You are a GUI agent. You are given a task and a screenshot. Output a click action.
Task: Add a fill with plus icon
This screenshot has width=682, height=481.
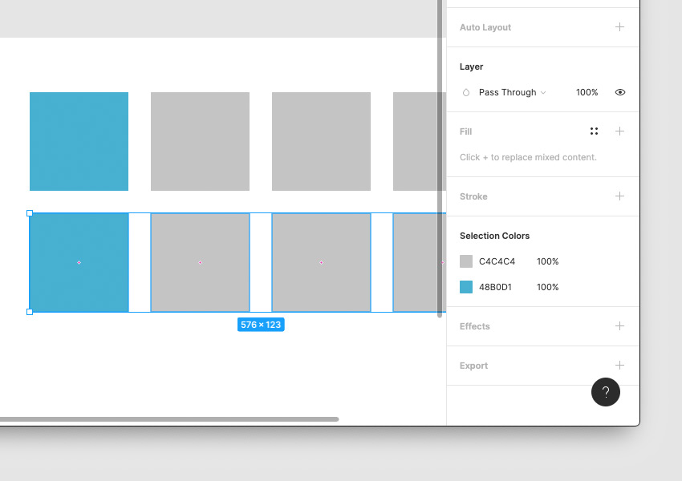619,131
